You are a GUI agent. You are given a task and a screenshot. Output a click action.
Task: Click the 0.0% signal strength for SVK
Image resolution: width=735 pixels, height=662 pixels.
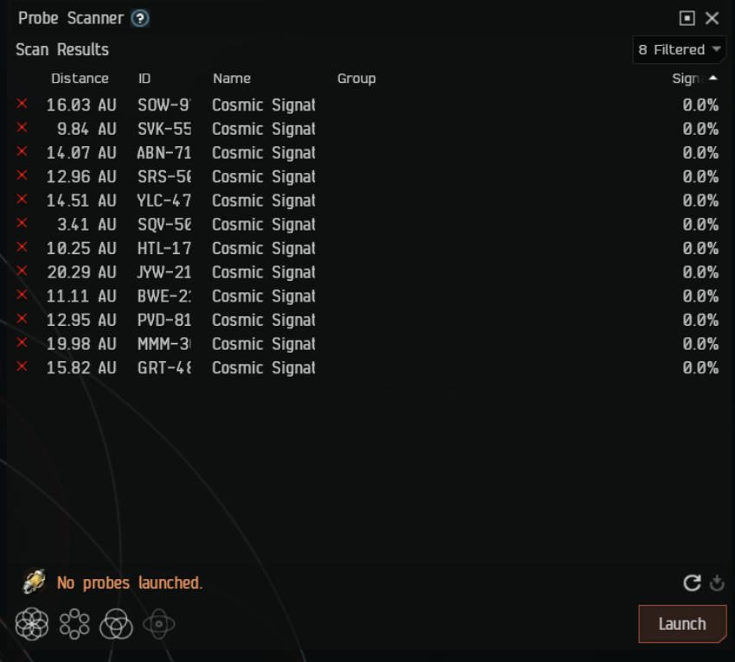[700, 129]
